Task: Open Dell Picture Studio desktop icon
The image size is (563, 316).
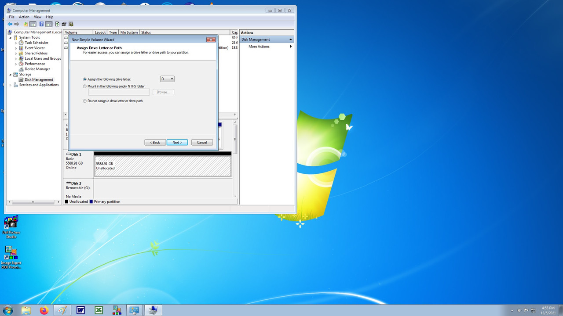Action: (11, 227)
